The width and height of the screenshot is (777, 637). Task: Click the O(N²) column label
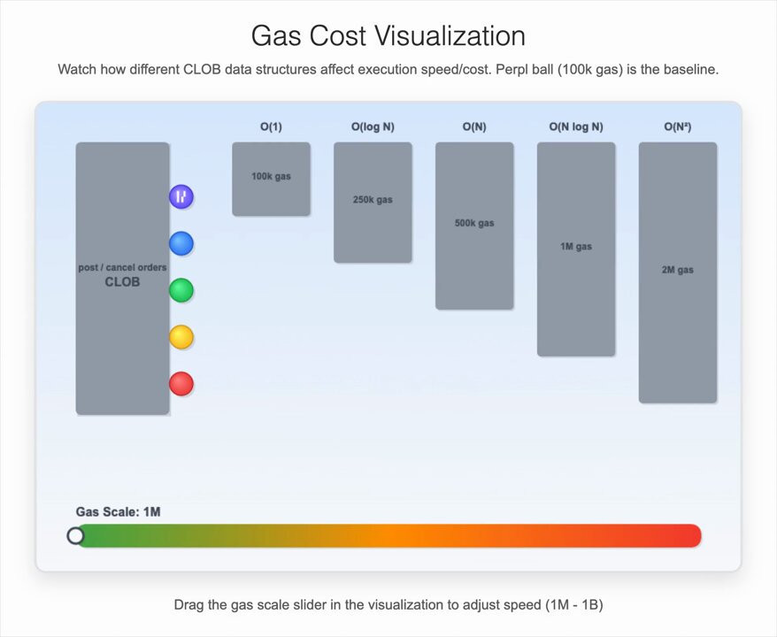(x=677, y=127)
